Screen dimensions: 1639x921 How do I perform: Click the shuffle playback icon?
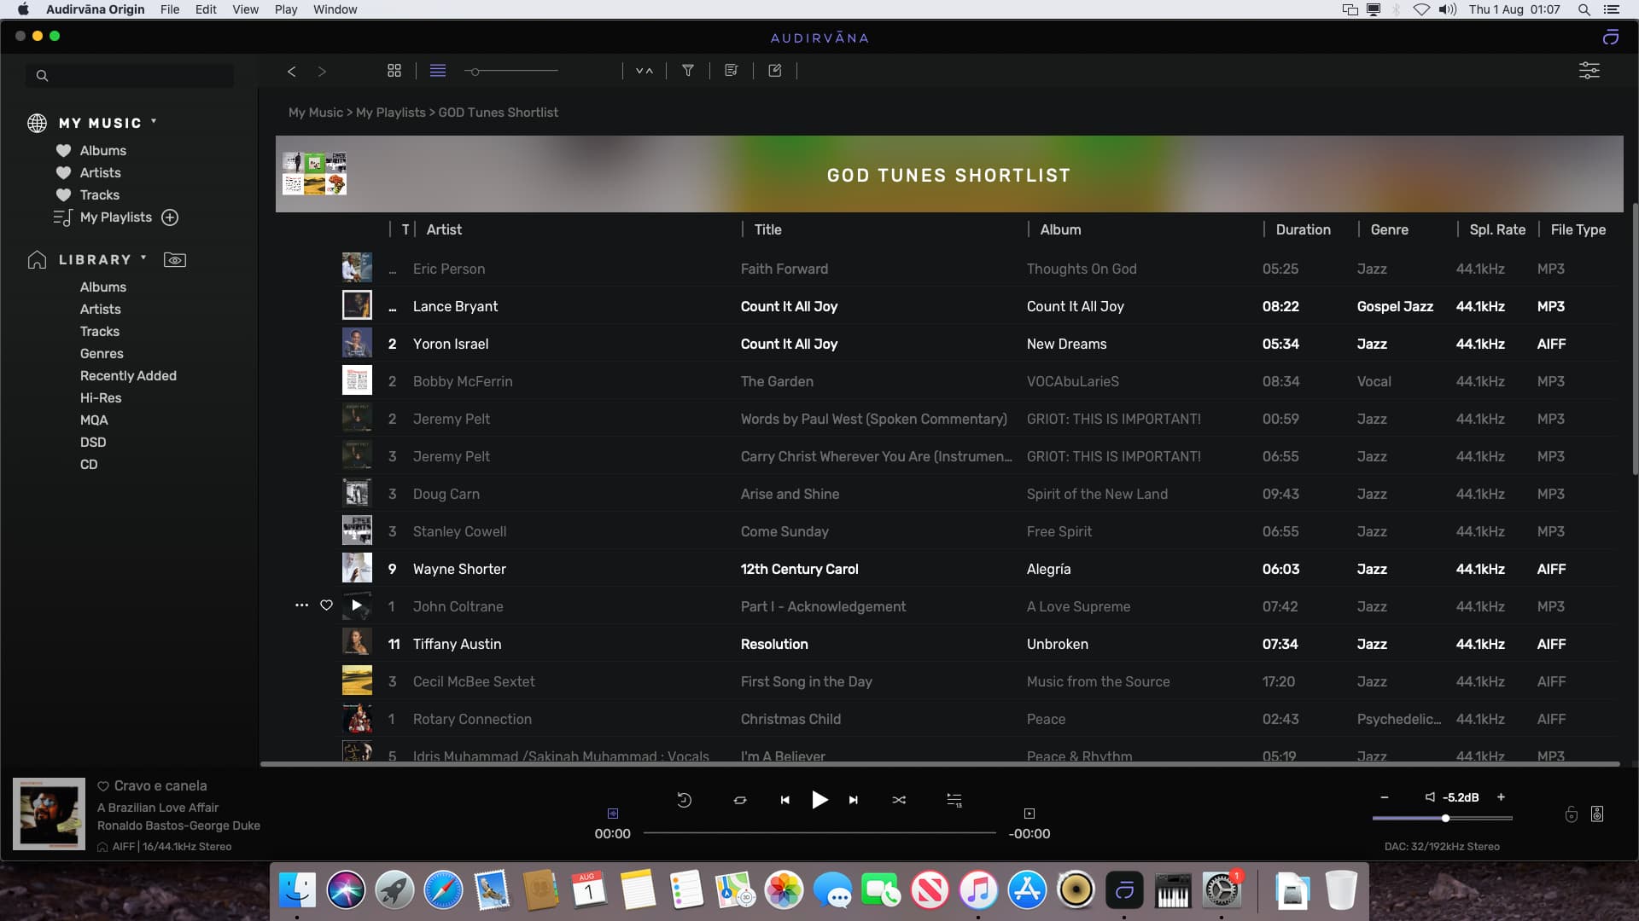899,800
